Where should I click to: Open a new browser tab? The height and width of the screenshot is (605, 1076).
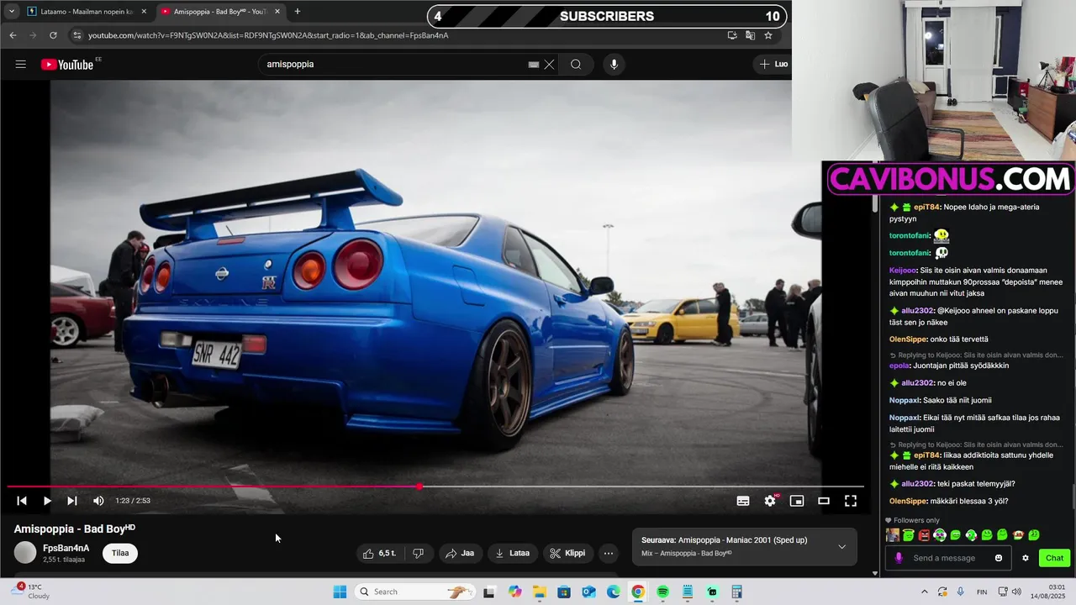[297, 12]
